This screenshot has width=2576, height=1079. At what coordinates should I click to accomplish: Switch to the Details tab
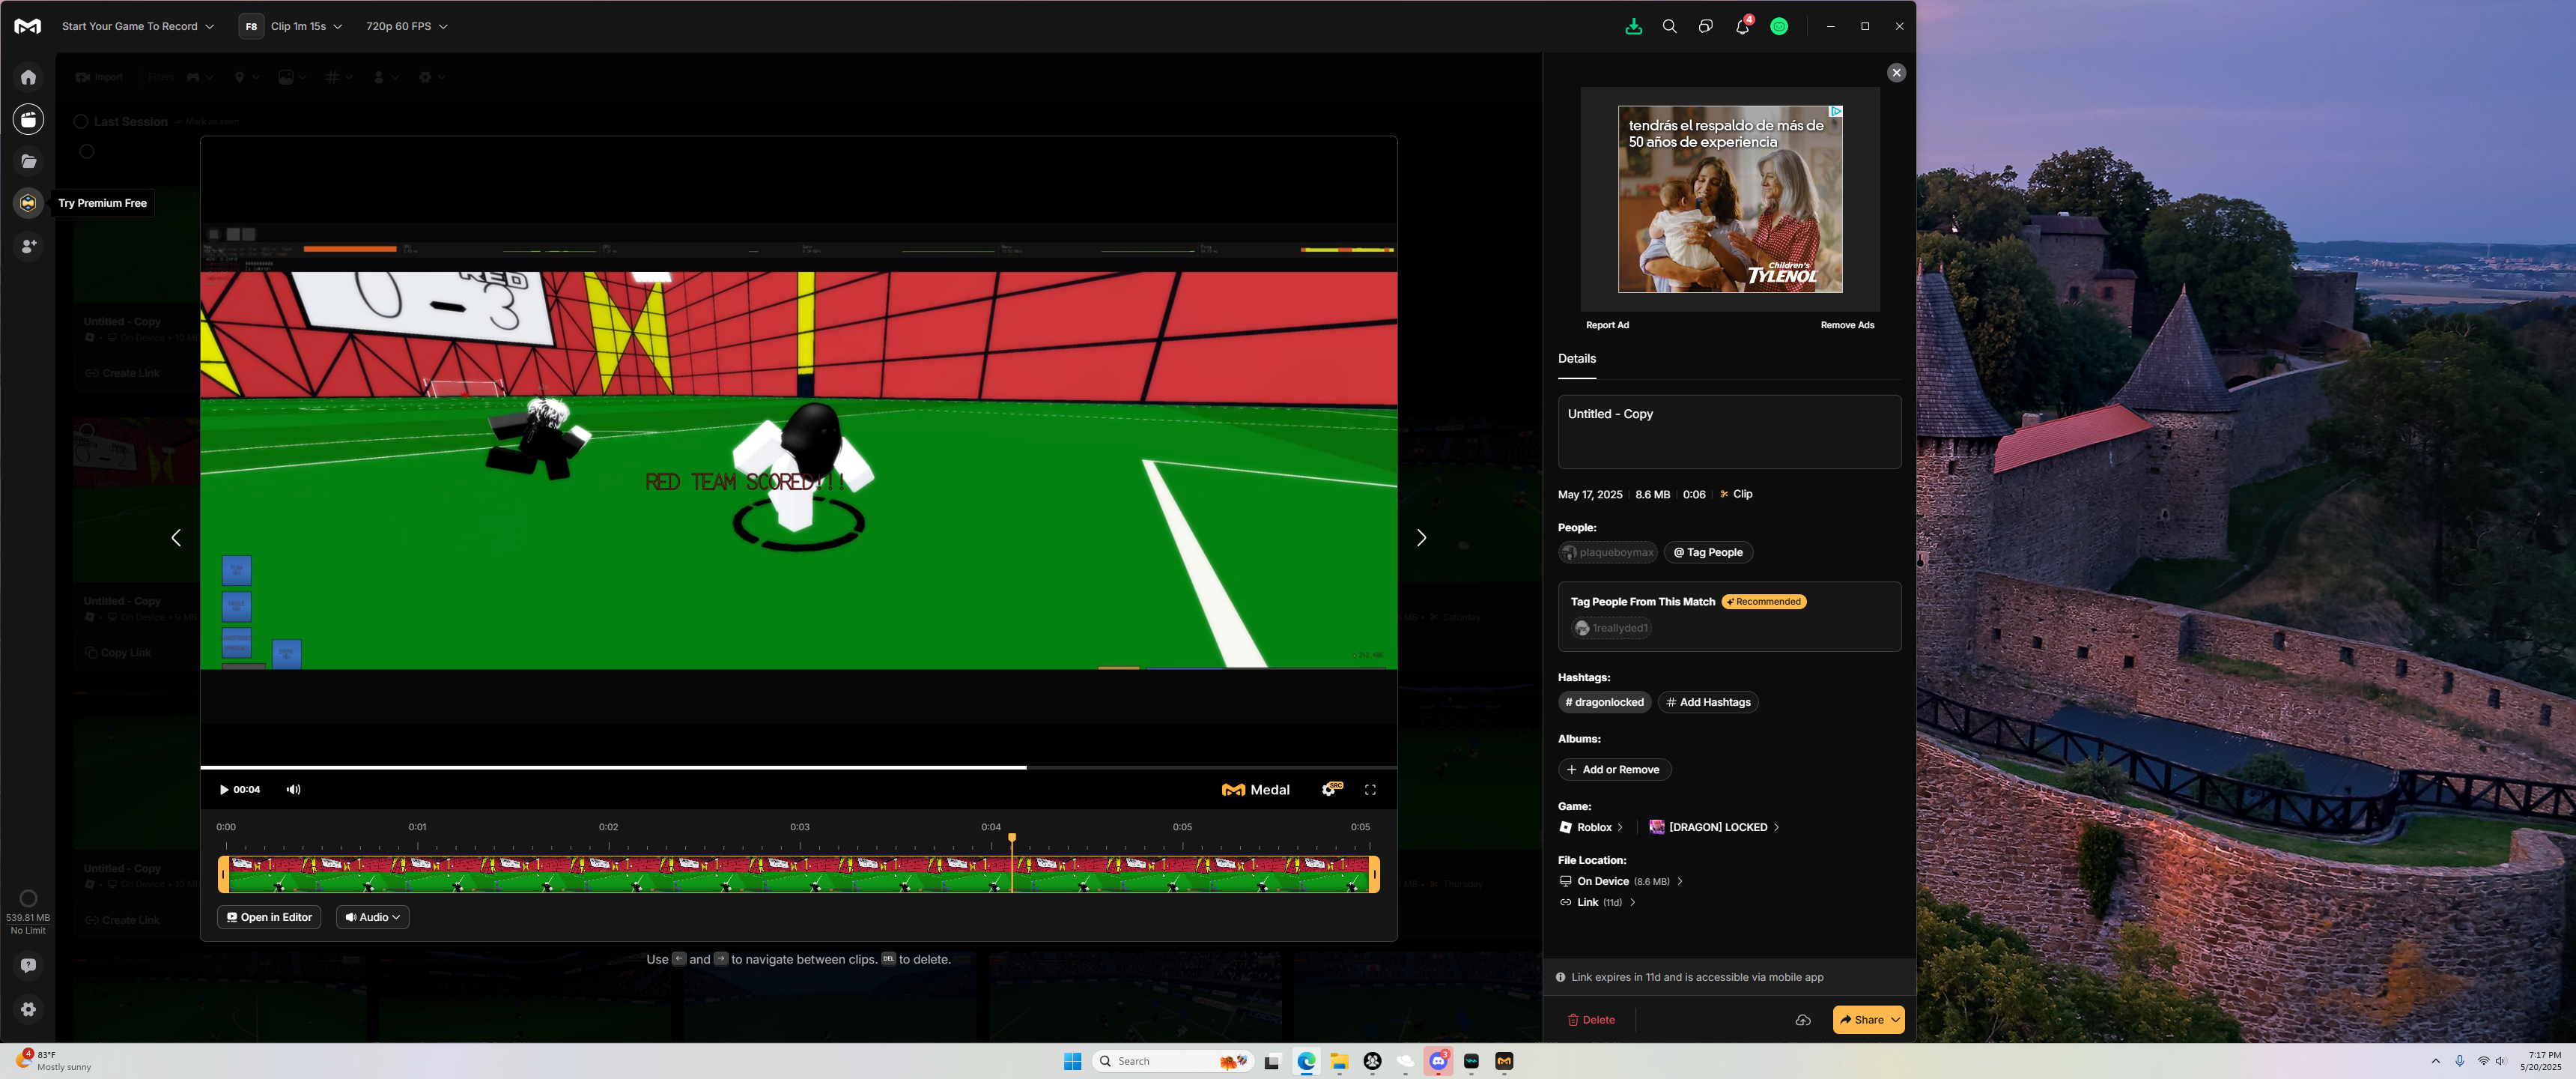point(1577,358)
